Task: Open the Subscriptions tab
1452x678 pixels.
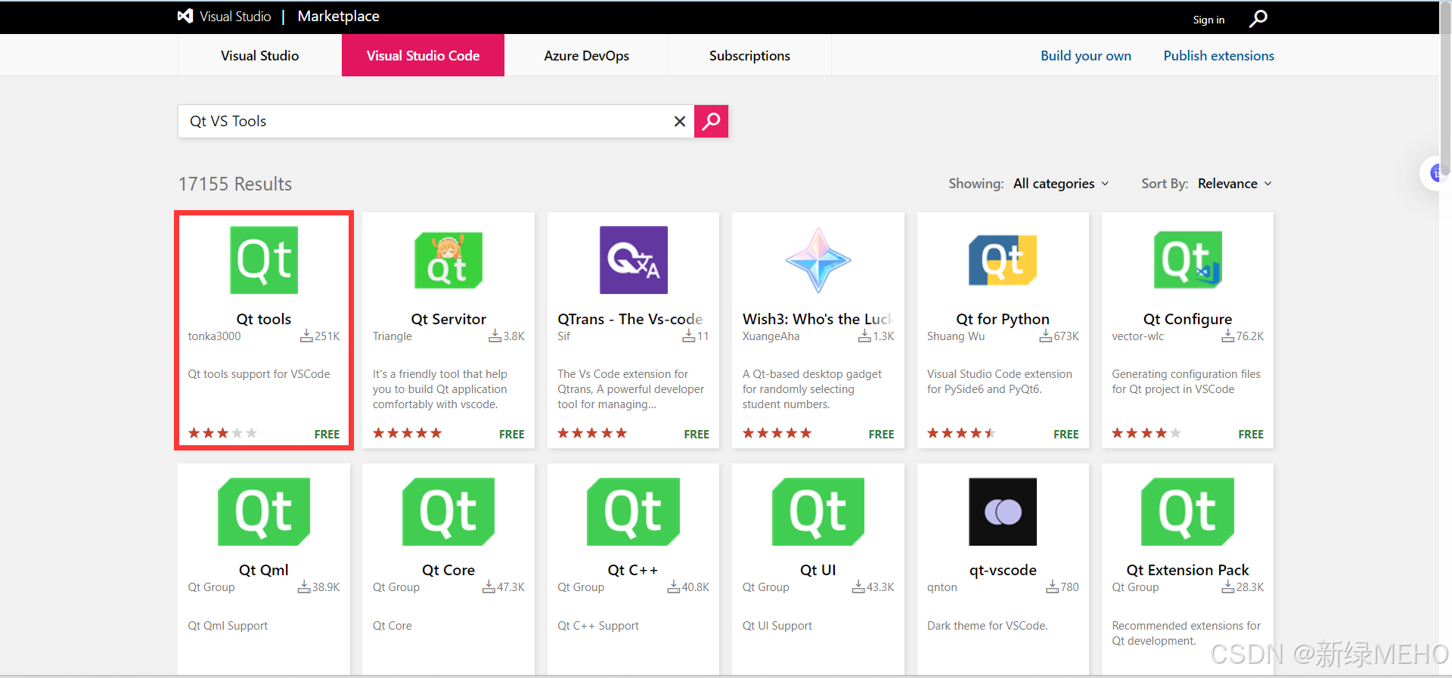Action: (749, 55)
